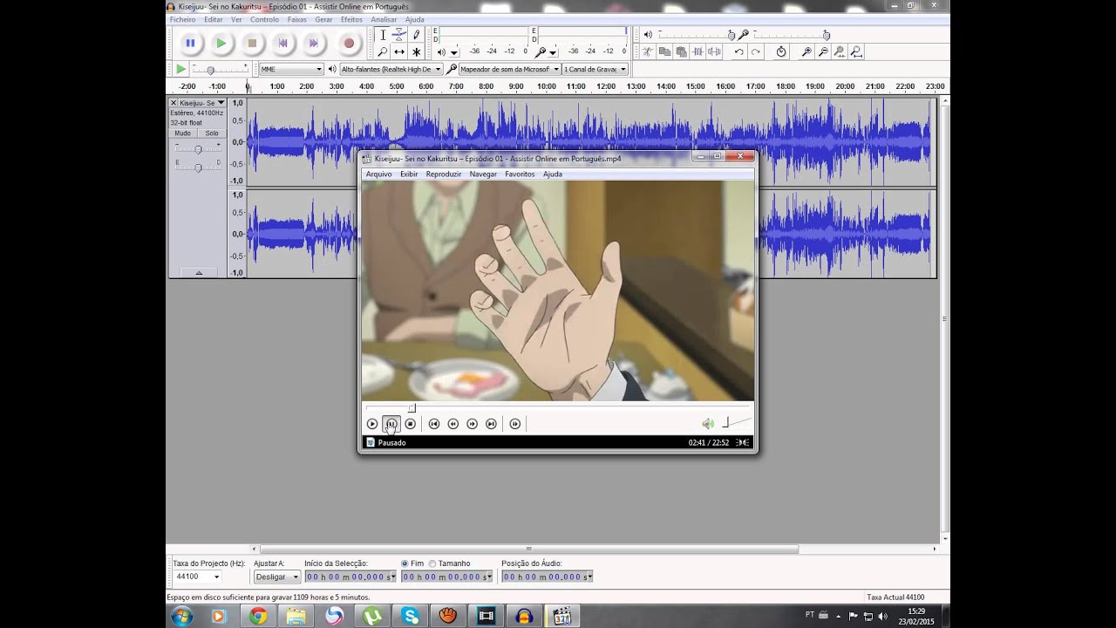Open the Faixas menu in Audacity
This screenshot has height=628, width=1116.
(296, 19)
